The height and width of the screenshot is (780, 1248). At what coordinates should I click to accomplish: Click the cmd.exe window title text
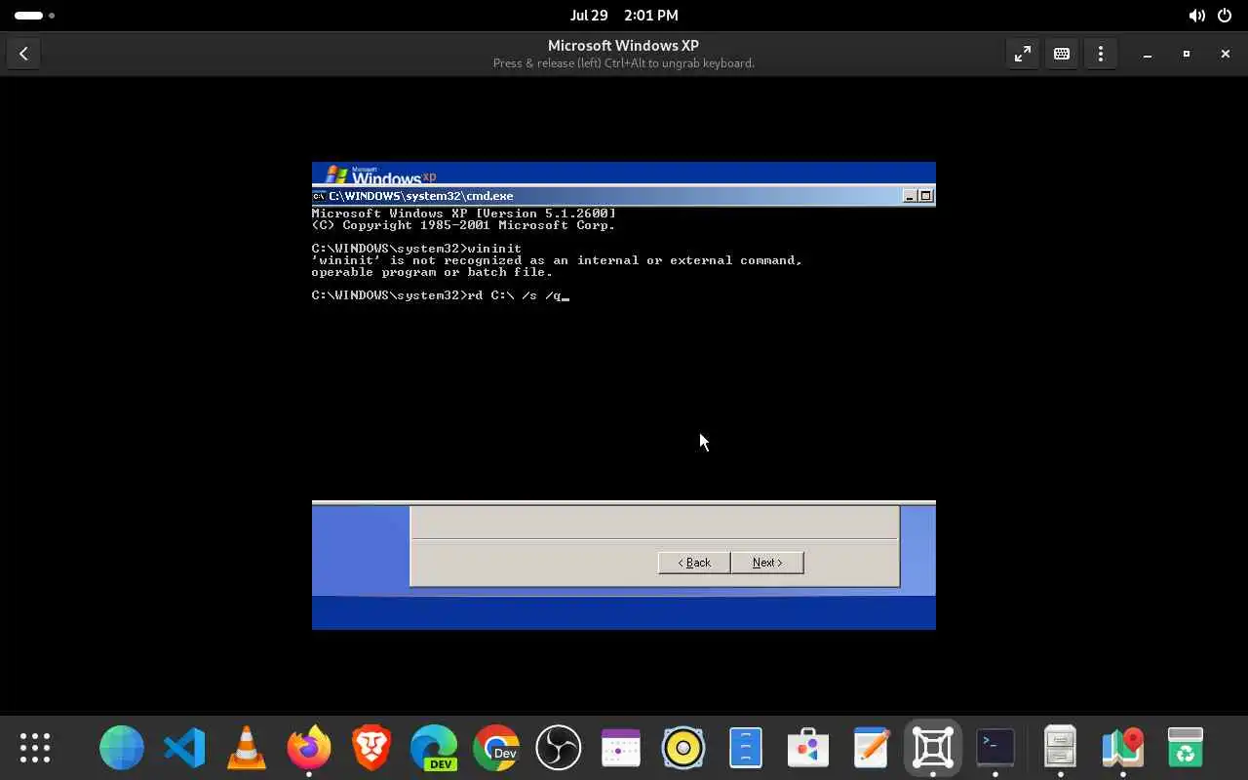coord(421,196)
